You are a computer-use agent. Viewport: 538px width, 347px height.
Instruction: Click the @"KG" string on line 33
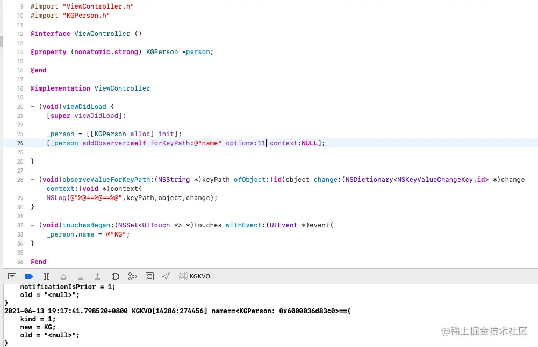(116, 234)
